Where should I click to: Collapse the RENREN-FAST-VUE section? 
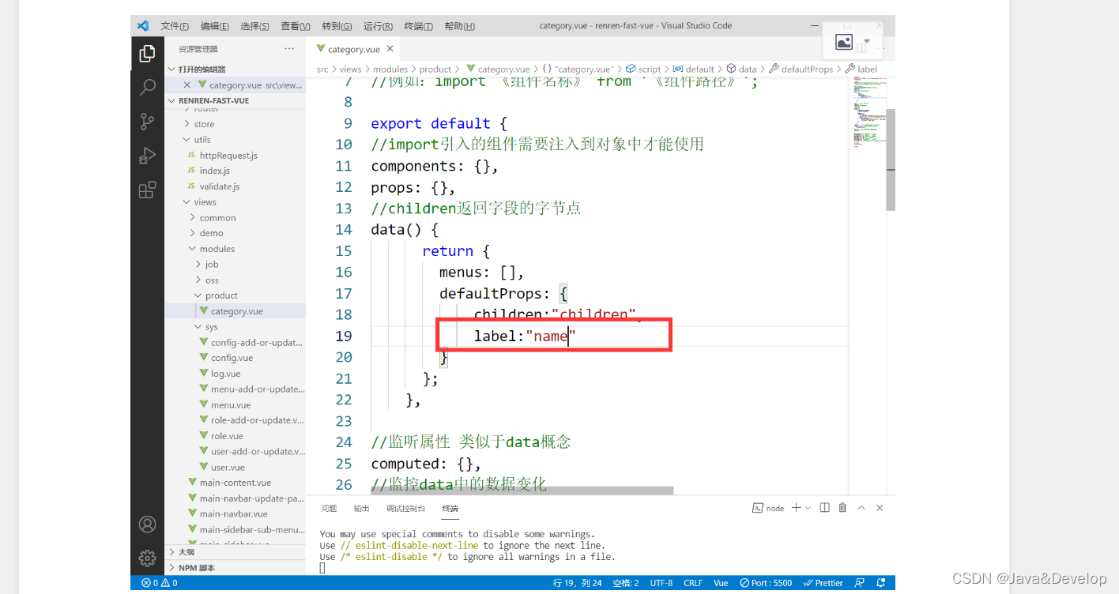[x=171, y=101]
